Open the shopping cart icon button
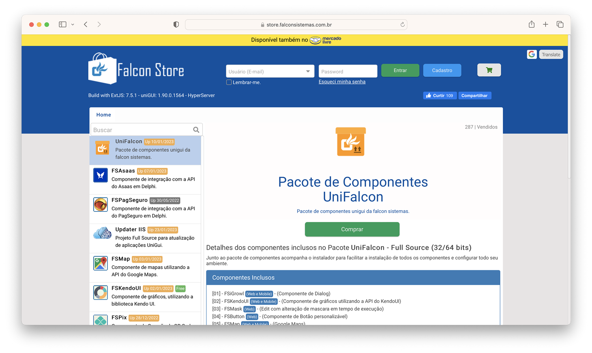Screen dimensions: 592x353 [489, 70]
